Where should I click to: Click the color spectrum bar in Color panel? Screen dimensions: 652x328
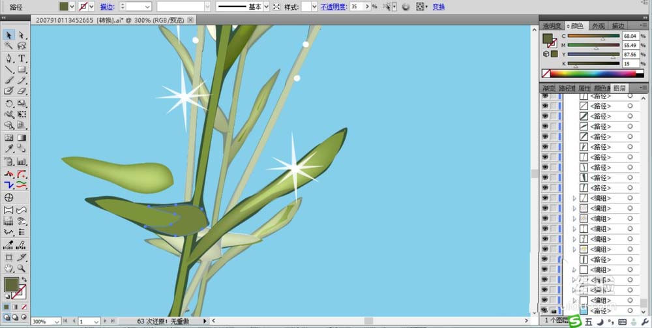[x=593, y=74]
